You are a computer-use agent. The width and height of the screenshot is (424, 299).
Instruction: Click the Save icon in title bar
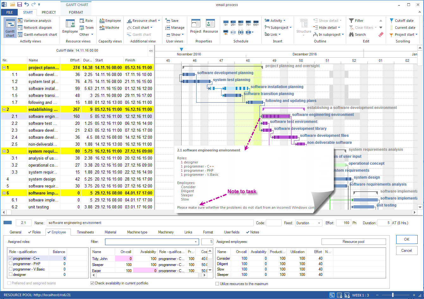tap(20, 4)
